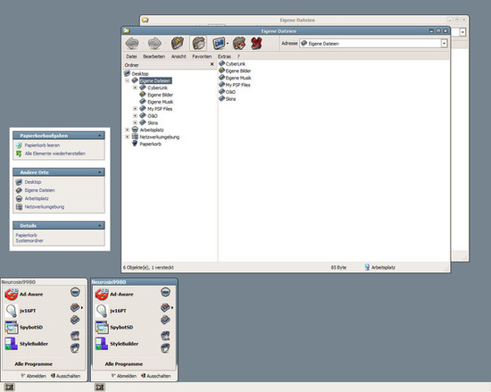Open the Views dropdown in toolbar
The height and width of the screenshot is (392, 491).
coord(228,43)
